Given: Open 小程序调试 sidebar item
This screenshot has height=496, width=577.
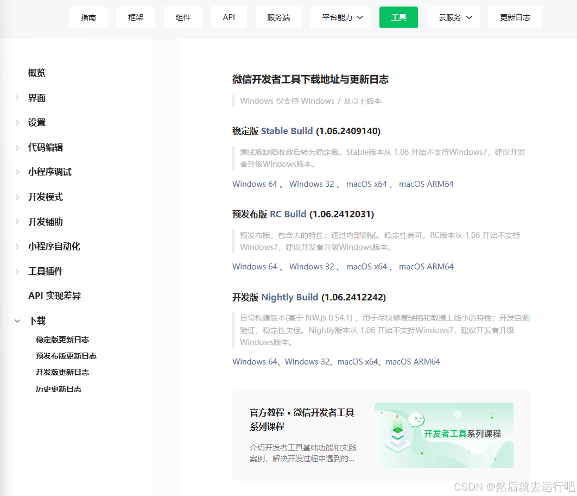Looking at the screenshot, I should 50,172.
